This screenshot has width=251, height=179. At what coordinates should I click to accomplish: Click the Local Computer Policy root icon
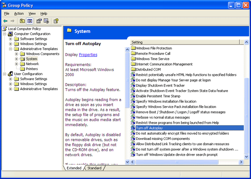[5, 29]
